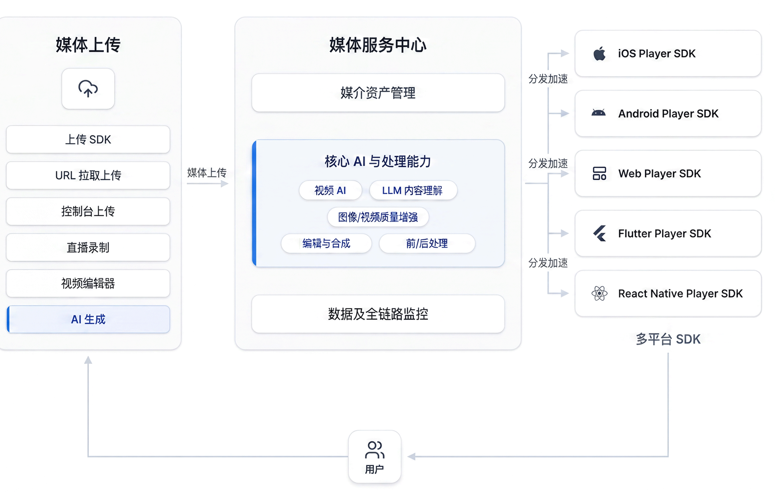Select the 前/后处理 pill

(x=427, y=243)
